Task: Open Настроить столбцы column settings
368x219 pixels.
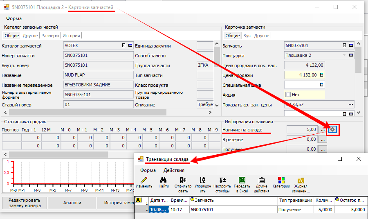Action: pos(222,180)
